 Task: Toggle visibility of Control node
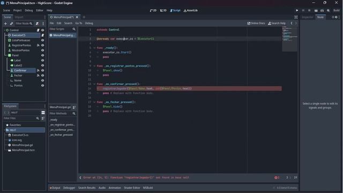[x=43, y=30]
